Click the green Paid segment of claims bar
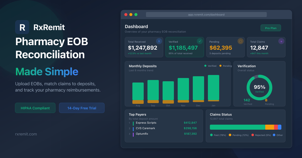This screenshot has height=158, width=302. point(238,127)
